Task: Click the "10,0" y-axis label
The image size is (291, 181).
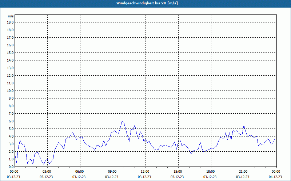Action: point(10,91)
